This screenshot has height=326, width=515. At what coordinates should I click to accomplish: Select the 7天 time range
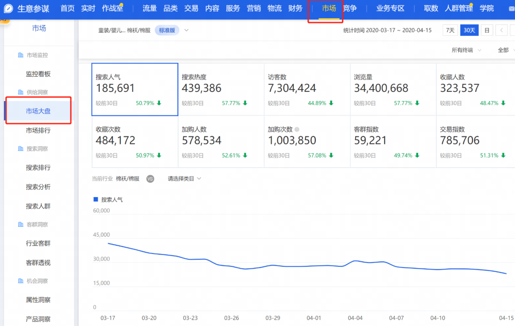pos(450,30)
